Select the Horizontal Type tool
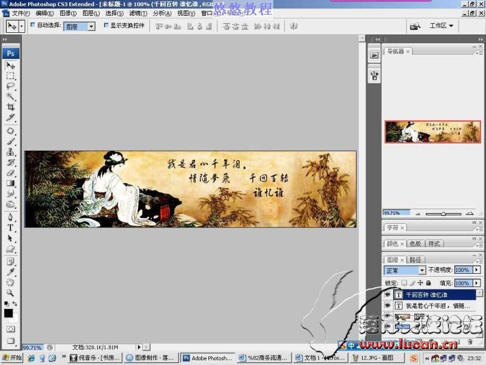 [x=10, y=228]
